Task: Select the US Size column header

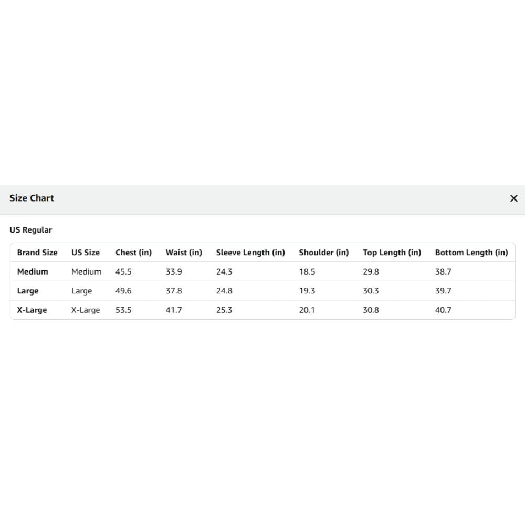Action: coord(86,253)
